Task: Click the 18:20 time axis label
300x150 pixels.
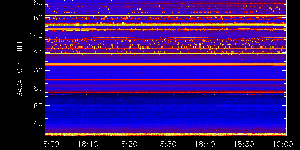Action: pos(127,144)
